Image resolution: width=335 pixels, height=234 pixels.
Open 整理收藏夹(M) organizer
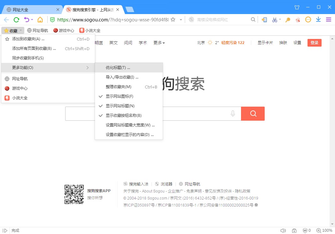(x=129, y=87)
